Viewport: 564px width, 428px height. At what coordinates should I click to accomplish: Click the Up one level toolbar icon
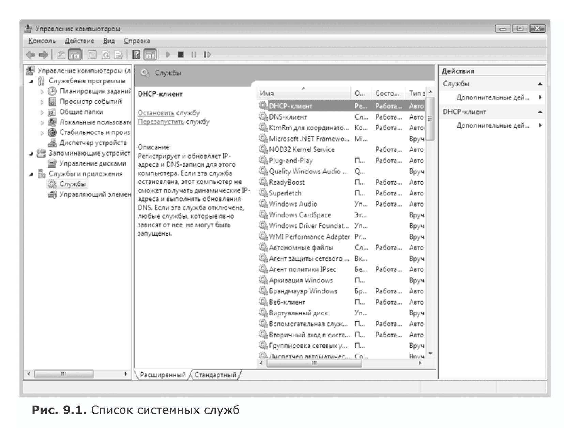[61, 55]
